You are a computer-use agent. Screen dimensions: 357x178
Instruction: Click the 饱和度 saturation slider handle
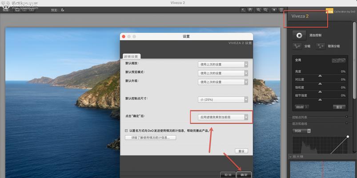[320, 92]
